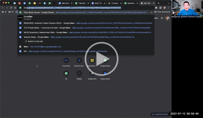Select 'TLC Private Notes' suggestion
The height and width of the screenshot is (118, 203).
click(x=86, y=28)
